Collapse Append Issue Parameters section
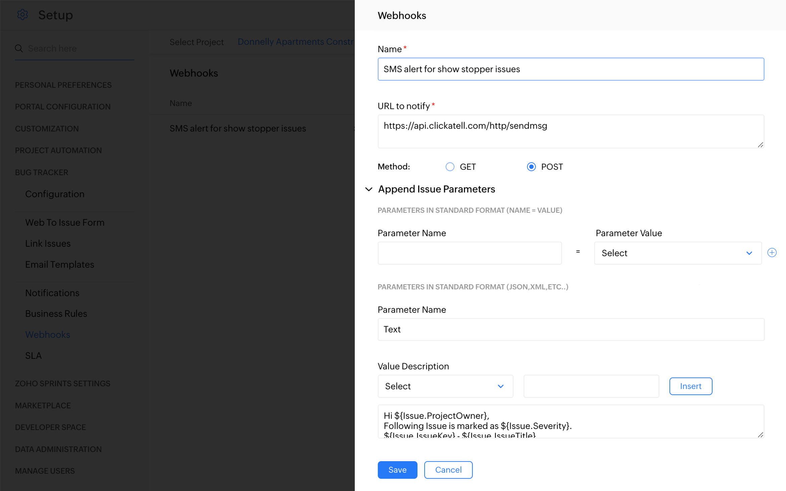The width and height of the screenshot is (786, 491). 368,189
